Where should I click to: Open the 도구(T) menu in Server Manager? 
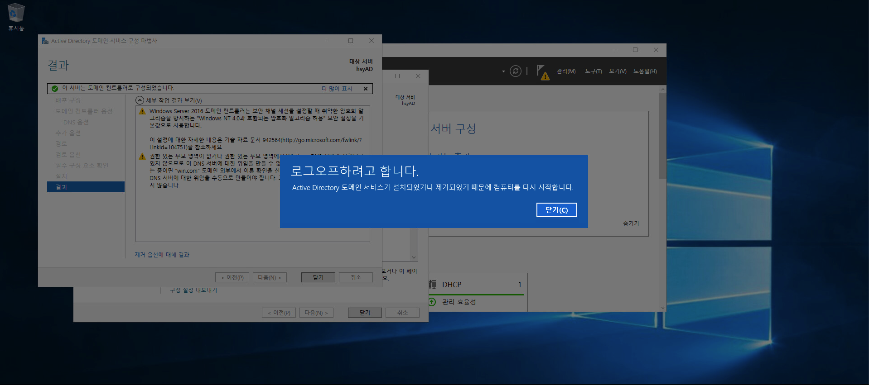593,71
